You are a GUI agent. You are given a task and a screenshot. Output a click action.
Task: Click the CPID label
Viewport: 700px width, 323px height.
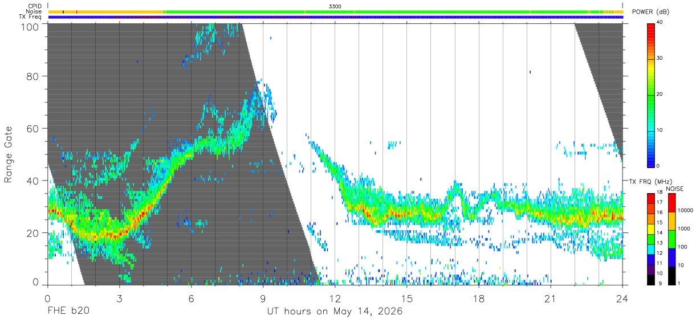35,6
